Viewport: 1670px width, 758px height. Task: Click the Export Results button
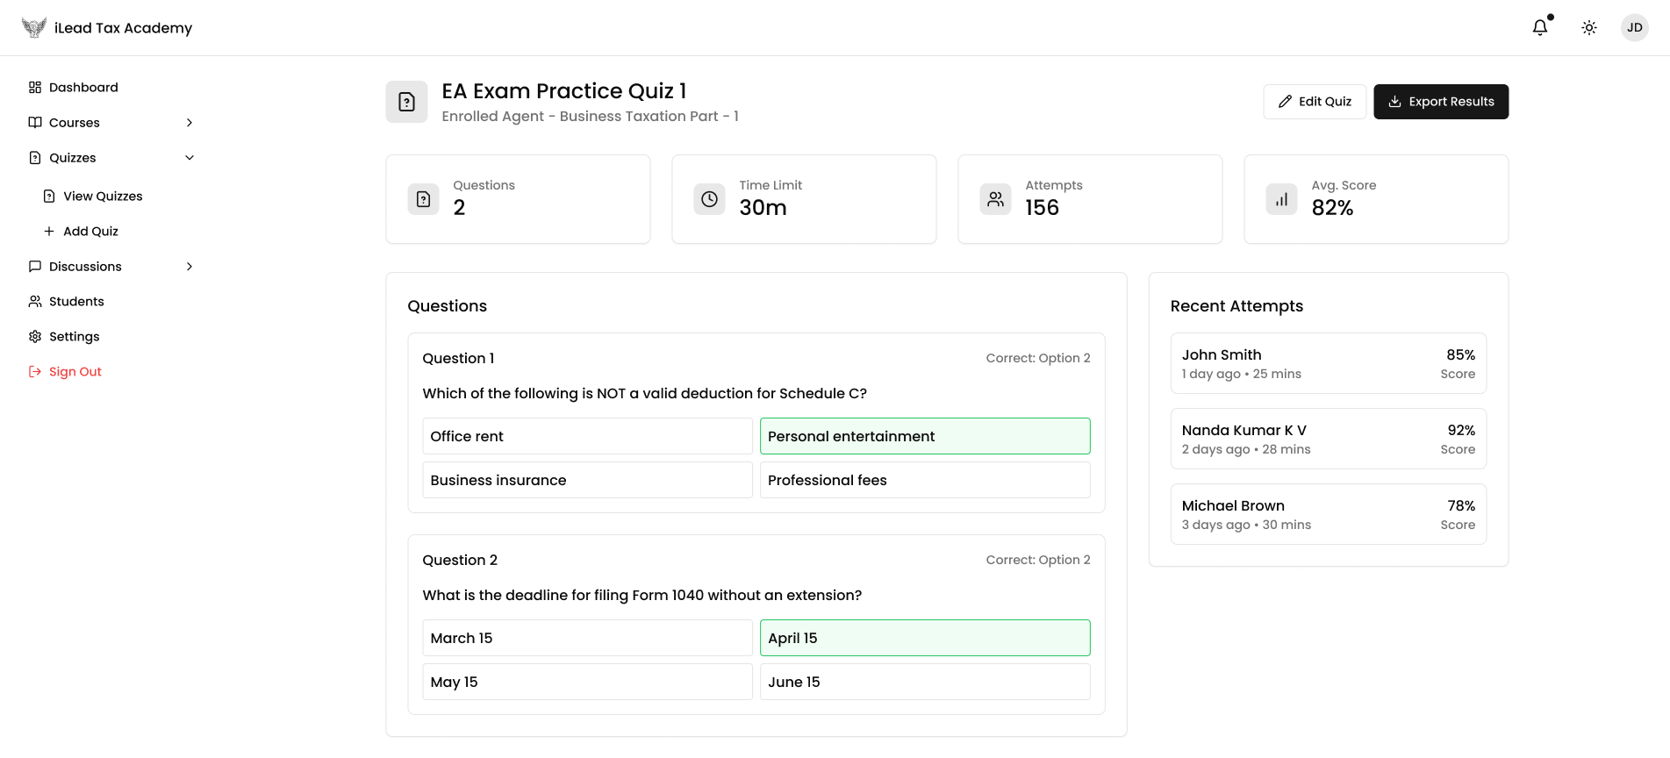[1440, 102]
